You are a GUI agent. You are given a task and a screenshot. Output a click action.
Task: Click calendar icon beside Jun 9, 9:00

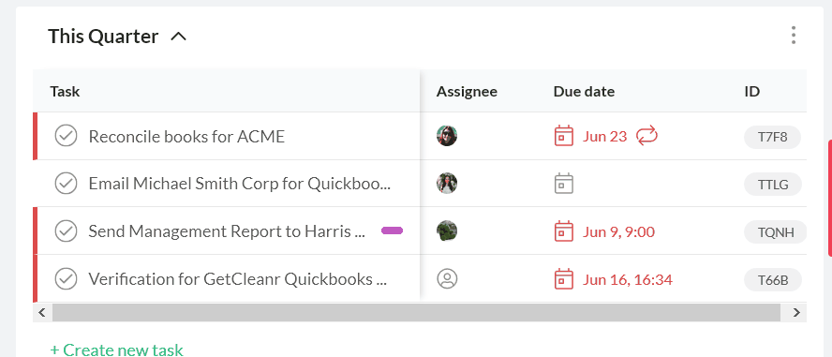click(x=563, y=231)
